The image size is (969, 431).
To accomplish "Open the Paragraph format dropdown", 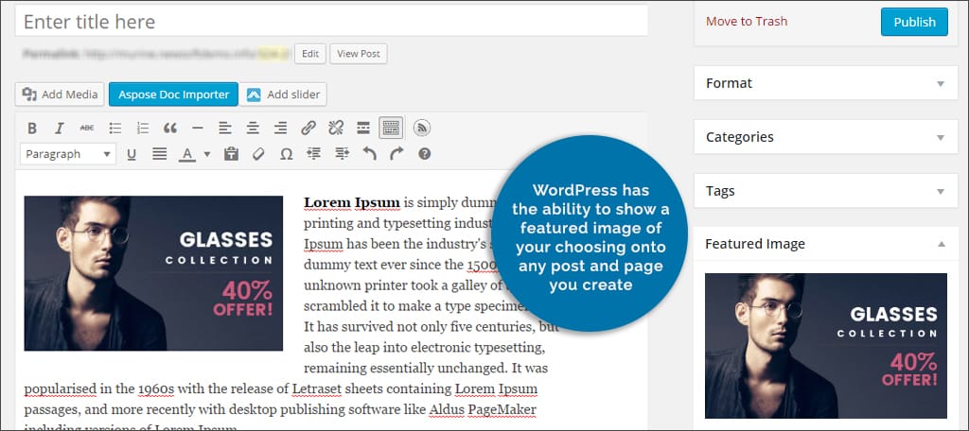I will coord(68,154).
